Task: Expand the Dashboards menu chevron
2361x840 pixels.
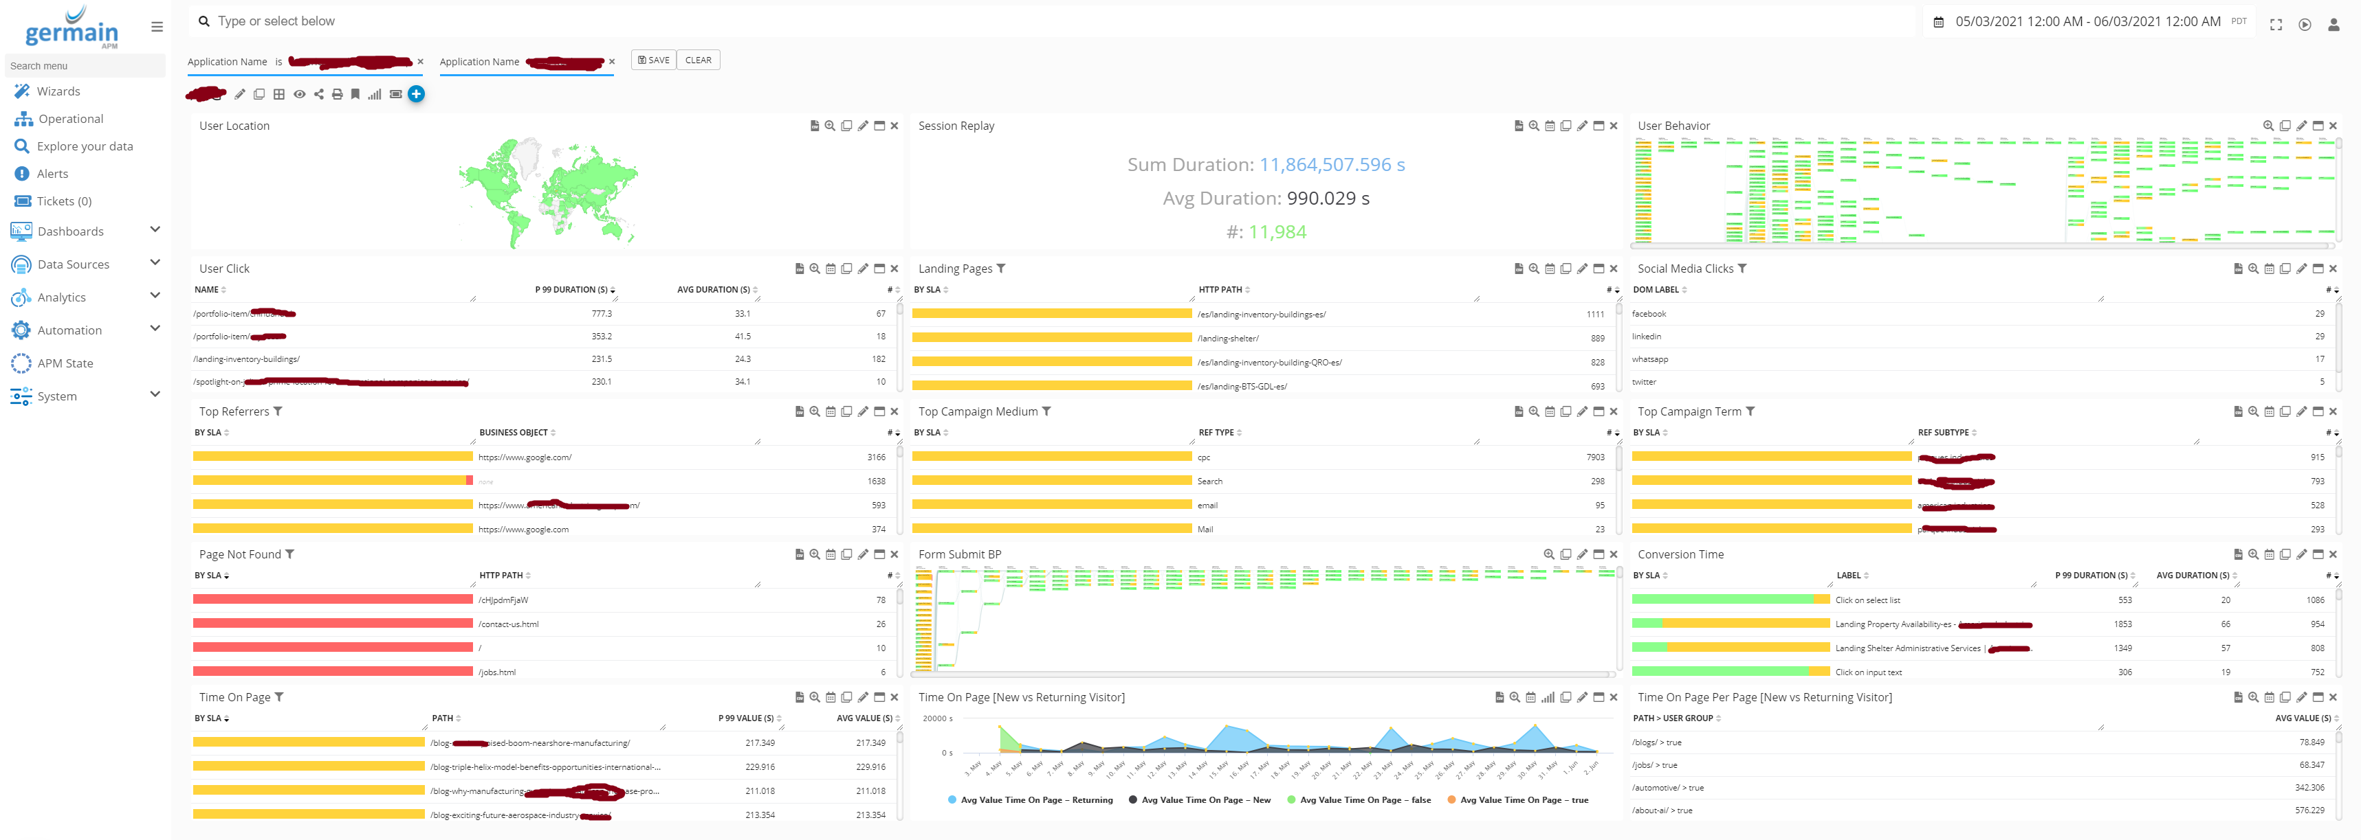Action: tap(155, 230)
